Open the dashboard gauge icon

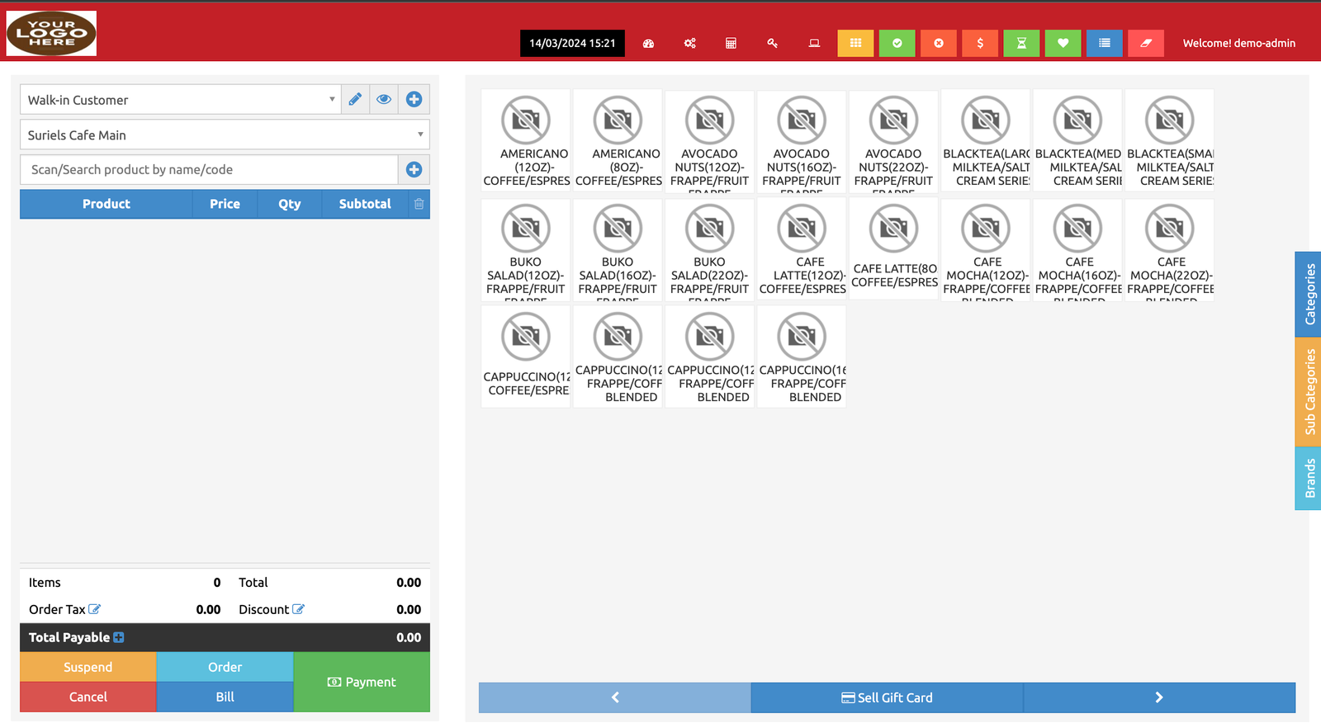click(x=648, y=44)
